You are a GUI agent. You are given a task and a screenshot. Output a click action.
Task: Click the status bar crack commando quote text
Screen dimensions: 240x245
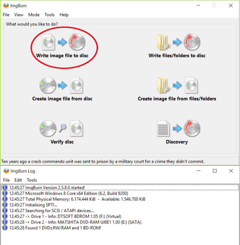pos(103,161)
